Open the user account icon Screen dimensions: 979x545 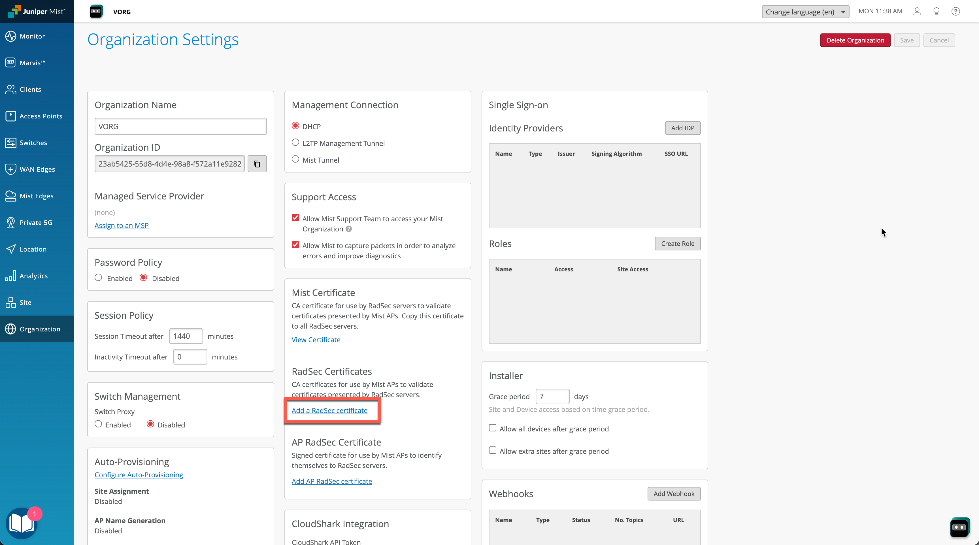[x=917, y=11]
